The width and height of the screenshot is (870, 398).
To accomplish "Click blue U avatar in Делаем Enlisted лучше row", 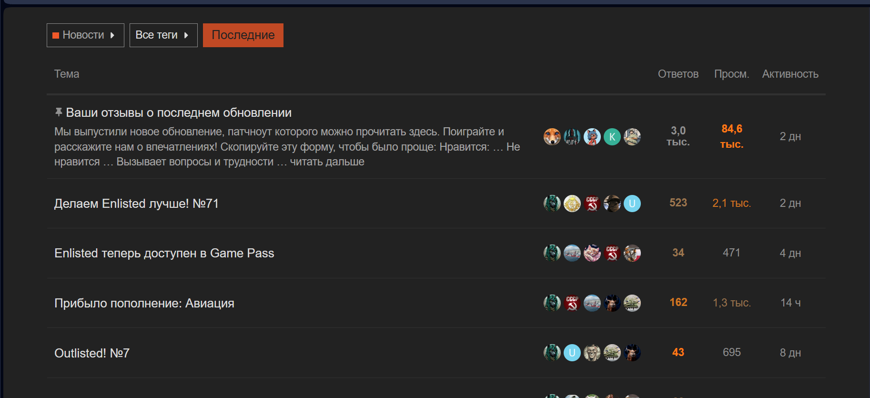I will [632, 204].
